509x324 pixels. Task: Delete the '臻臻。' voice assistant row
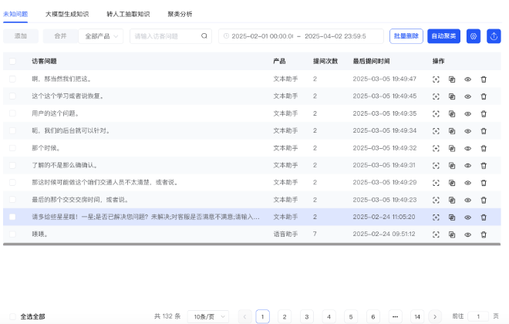(484, 234)
